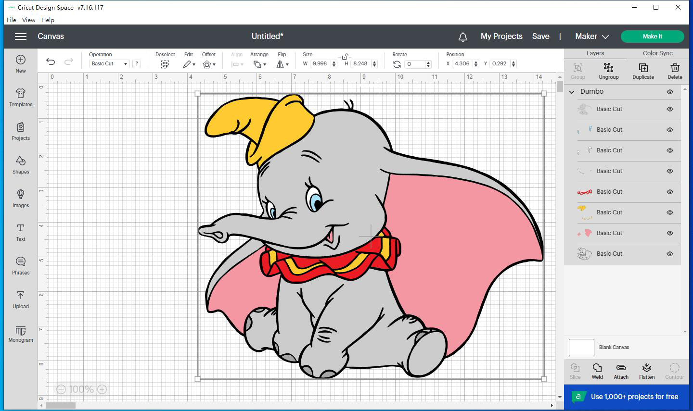Click the Rotate icon
The width and height of the screenshot is (693, 411).
397,64
